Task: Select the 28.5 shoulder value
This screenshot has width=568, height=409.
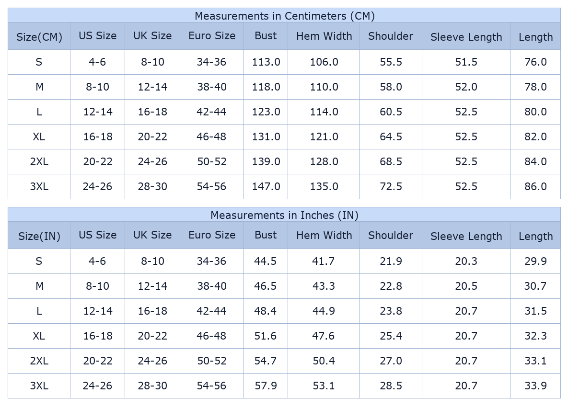Action: [391, 386]
